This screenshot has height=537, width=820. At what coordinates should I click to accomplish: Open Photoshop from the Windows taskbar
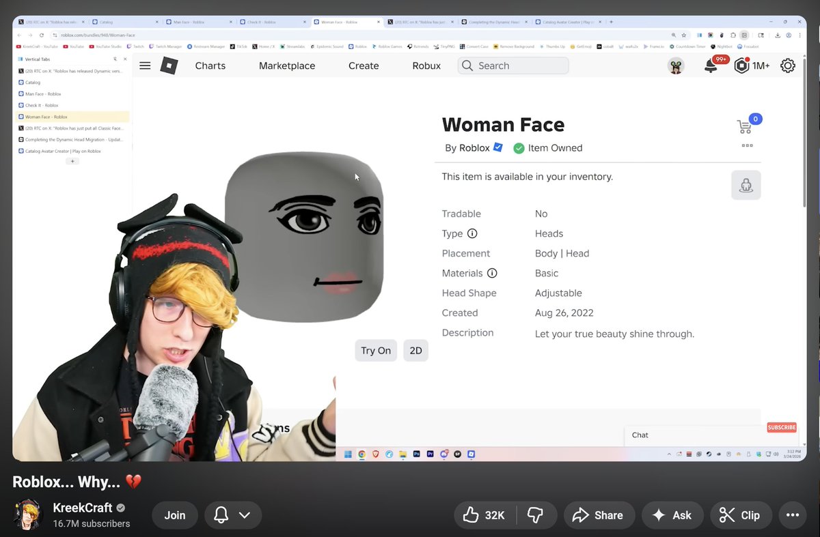[417, 454]
